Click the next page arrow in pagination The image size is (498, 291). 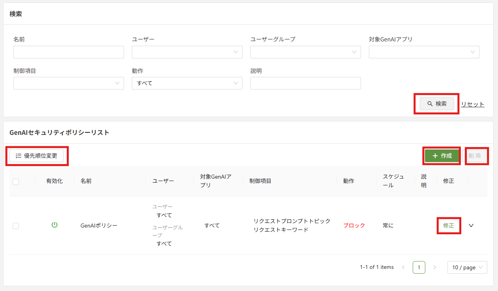435,267
